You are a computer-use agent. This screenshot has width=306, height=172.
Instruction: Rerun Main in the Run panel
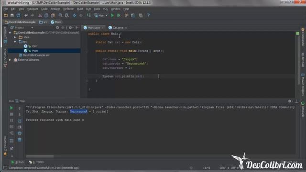point(11,108)
